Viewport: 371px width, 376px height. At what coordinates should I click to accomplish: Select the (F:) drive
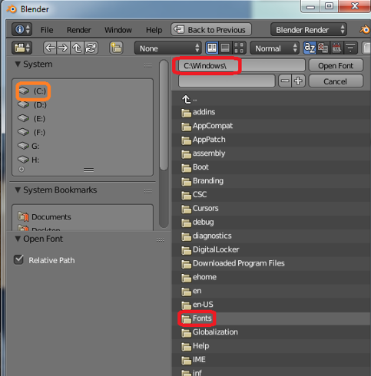pos(31,132)
